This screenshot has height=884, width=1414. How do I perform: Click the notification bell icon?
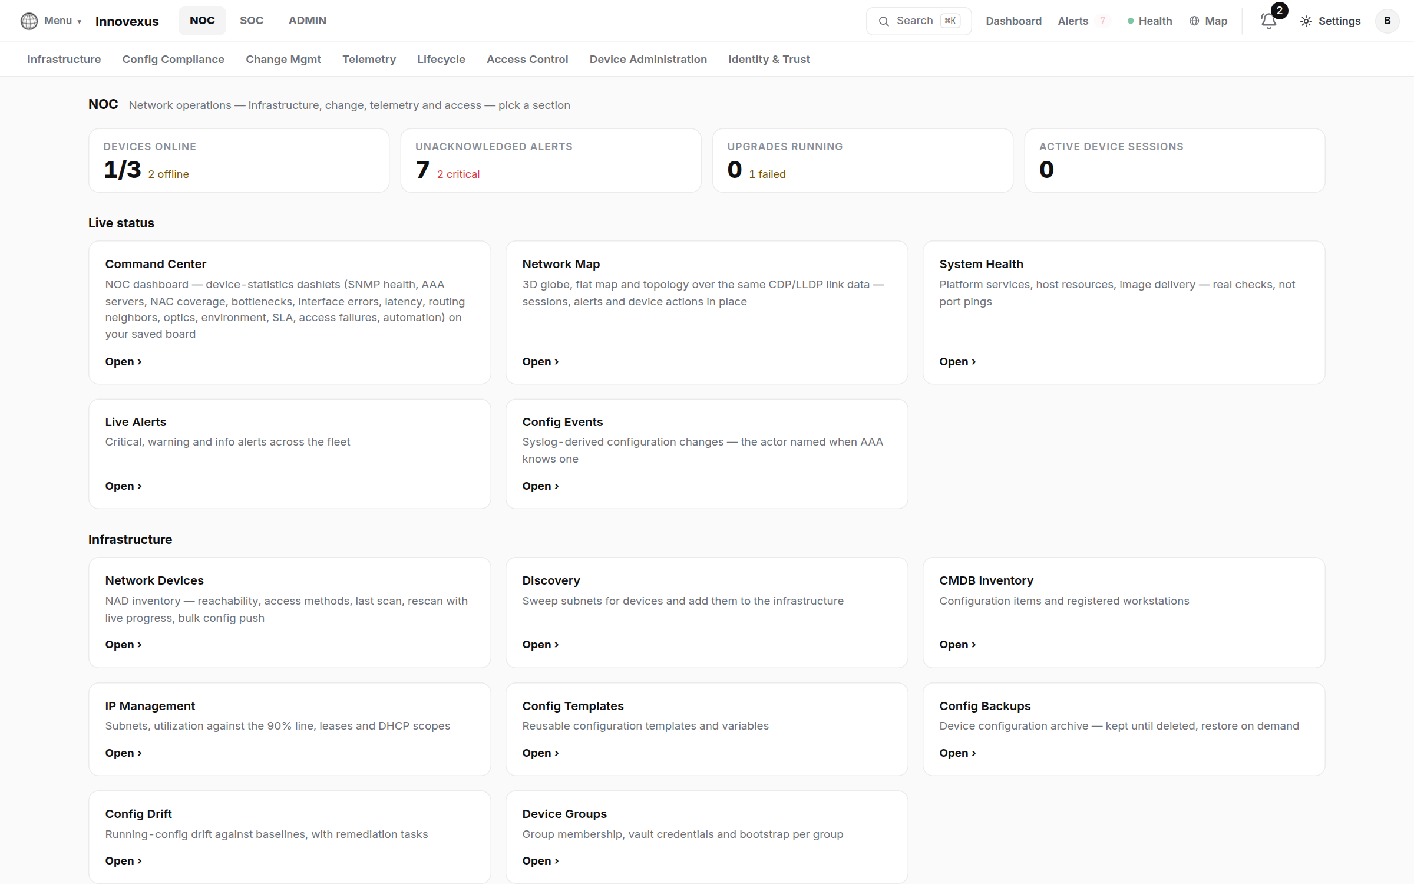pyautogui.click(x=1268, y=21)
